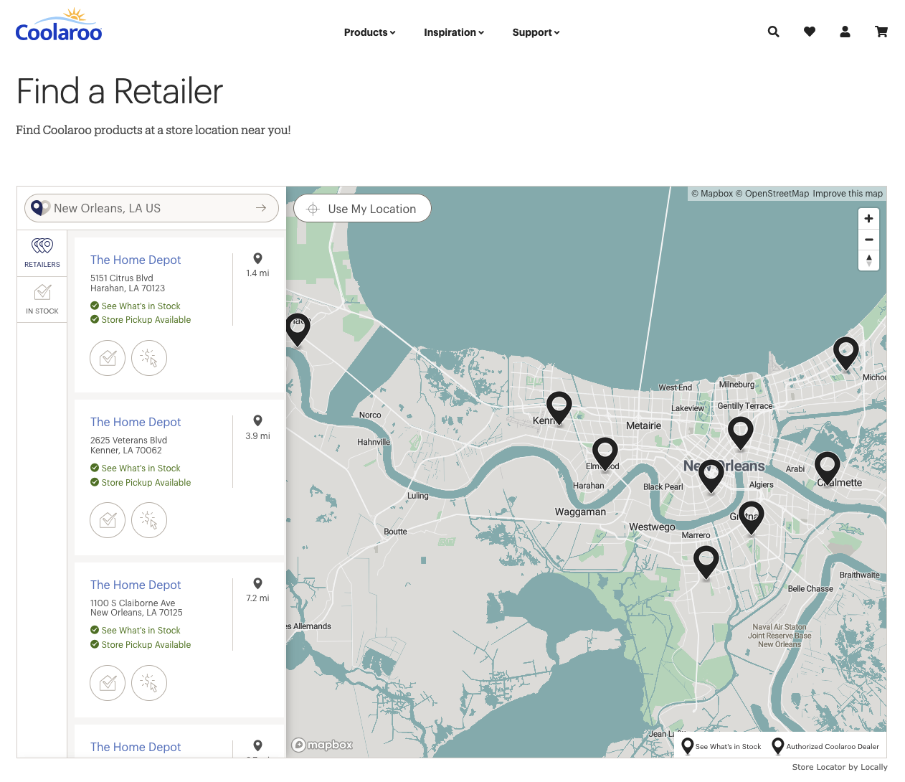This screenshot has height=782, width=905.
Task: Click Store Pickup Available for Claiborne Ave store
Action: (x=141, y=645)
